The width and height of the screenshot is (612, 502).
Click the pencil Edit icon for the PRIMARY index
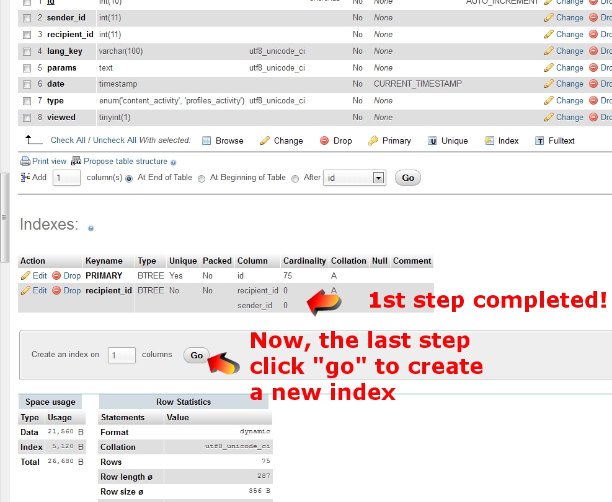pyautogui.click(x=26, y=275)
